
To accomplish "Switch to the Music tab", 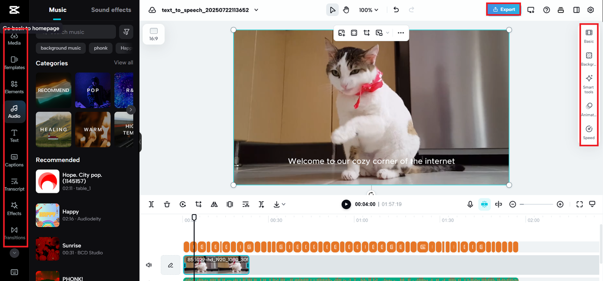I will tap(57, 10).
